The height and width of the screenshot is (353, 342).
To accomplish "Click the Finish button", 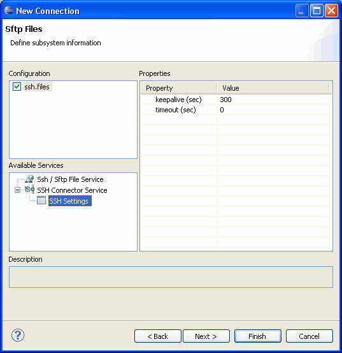I will point(257,336).
